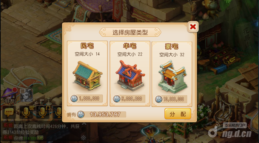259x143 pixels.
Task: Tap the 门 sect voice microphone
Action: [43, 112]
